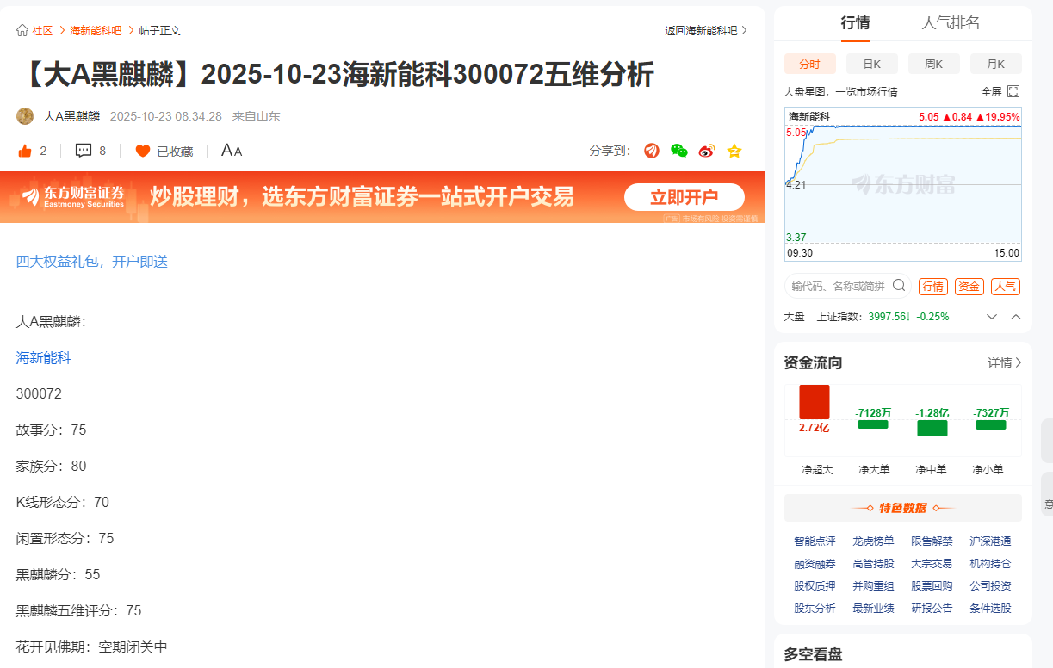Like the post with thumbs-up icon

tap(25, 151)
